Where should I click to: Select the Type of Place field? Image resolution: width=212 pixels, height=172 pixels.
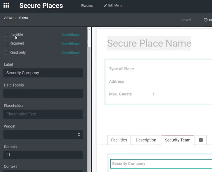(121, 69)
